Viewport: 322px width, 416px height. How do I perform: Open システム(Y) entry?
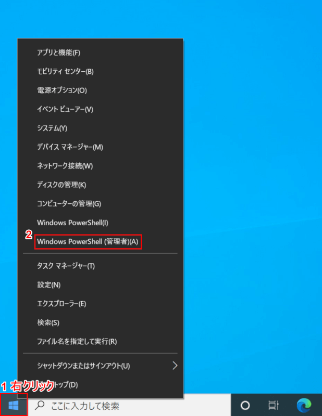pos(100,128)
